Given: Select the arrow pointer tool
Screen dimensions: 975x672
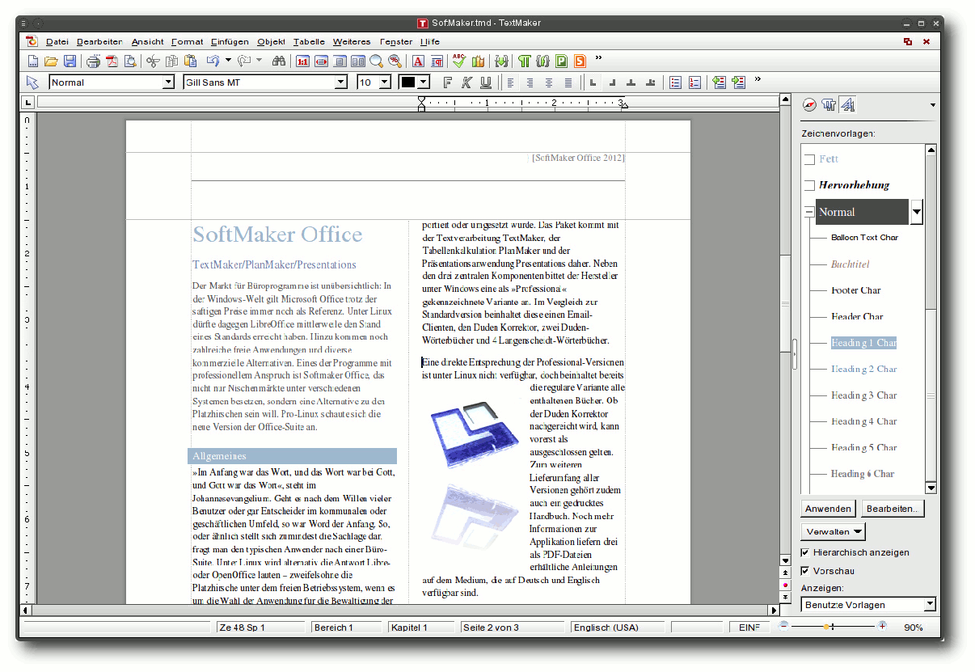Looking at the screenshot, I should point(32,82).
